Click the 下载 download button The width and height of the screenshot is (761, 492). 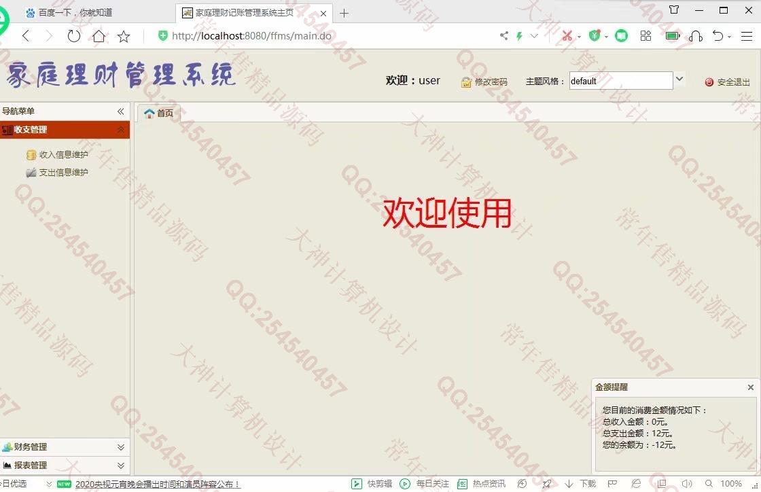[x=581, y=484]
